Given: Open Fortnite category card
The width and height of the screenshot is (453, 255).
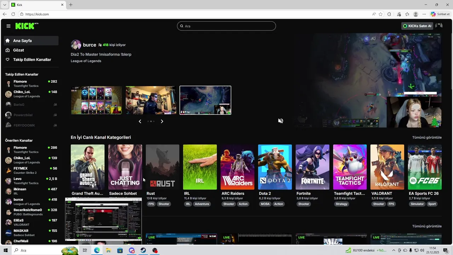Looking at the screenshot, I should pos(312,167).
